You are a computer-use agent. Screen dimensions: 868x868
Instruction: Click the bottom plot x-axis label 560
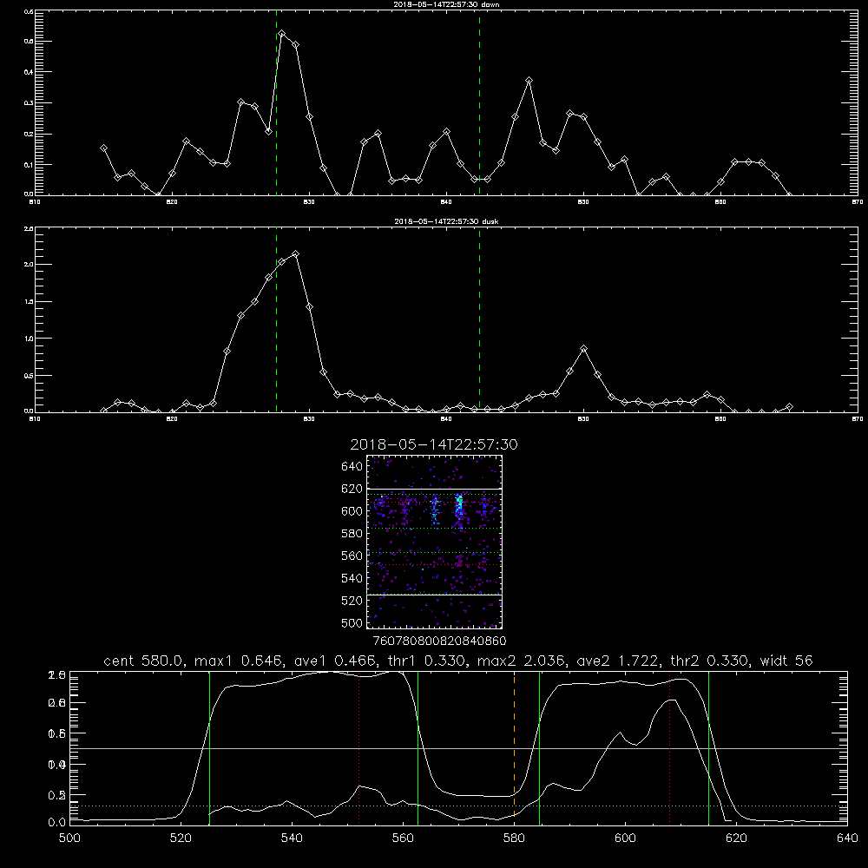click(x=403, y=838)
